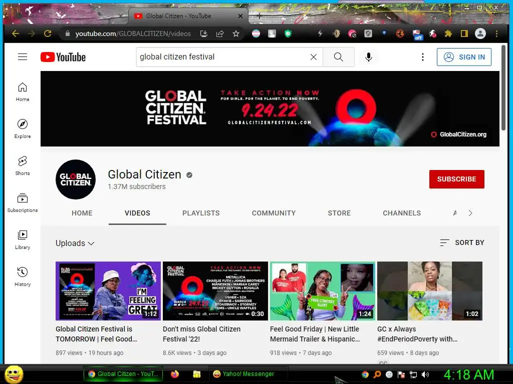This screenshot has width=513, height=384.
Task: Open Explore in the sidebar
Action: 22,128
